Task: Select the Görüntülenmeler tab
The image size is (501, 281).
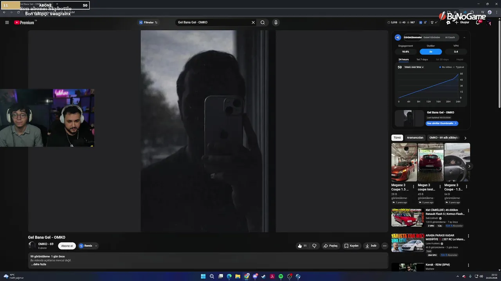Action: pyautogui.click(x=413, y=37)
